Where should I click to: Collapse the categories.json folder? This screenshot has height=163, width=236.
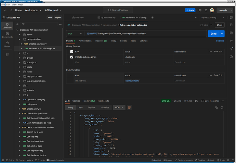coord(19,39)
